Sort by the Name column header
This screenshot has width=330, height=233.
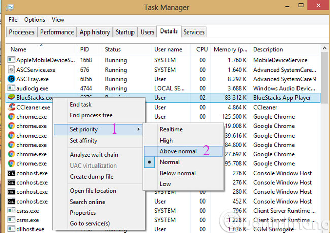[19, 50]
